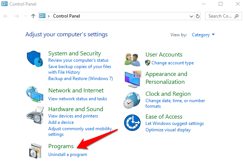Go up one level with the Up arrow

point(33,16)
